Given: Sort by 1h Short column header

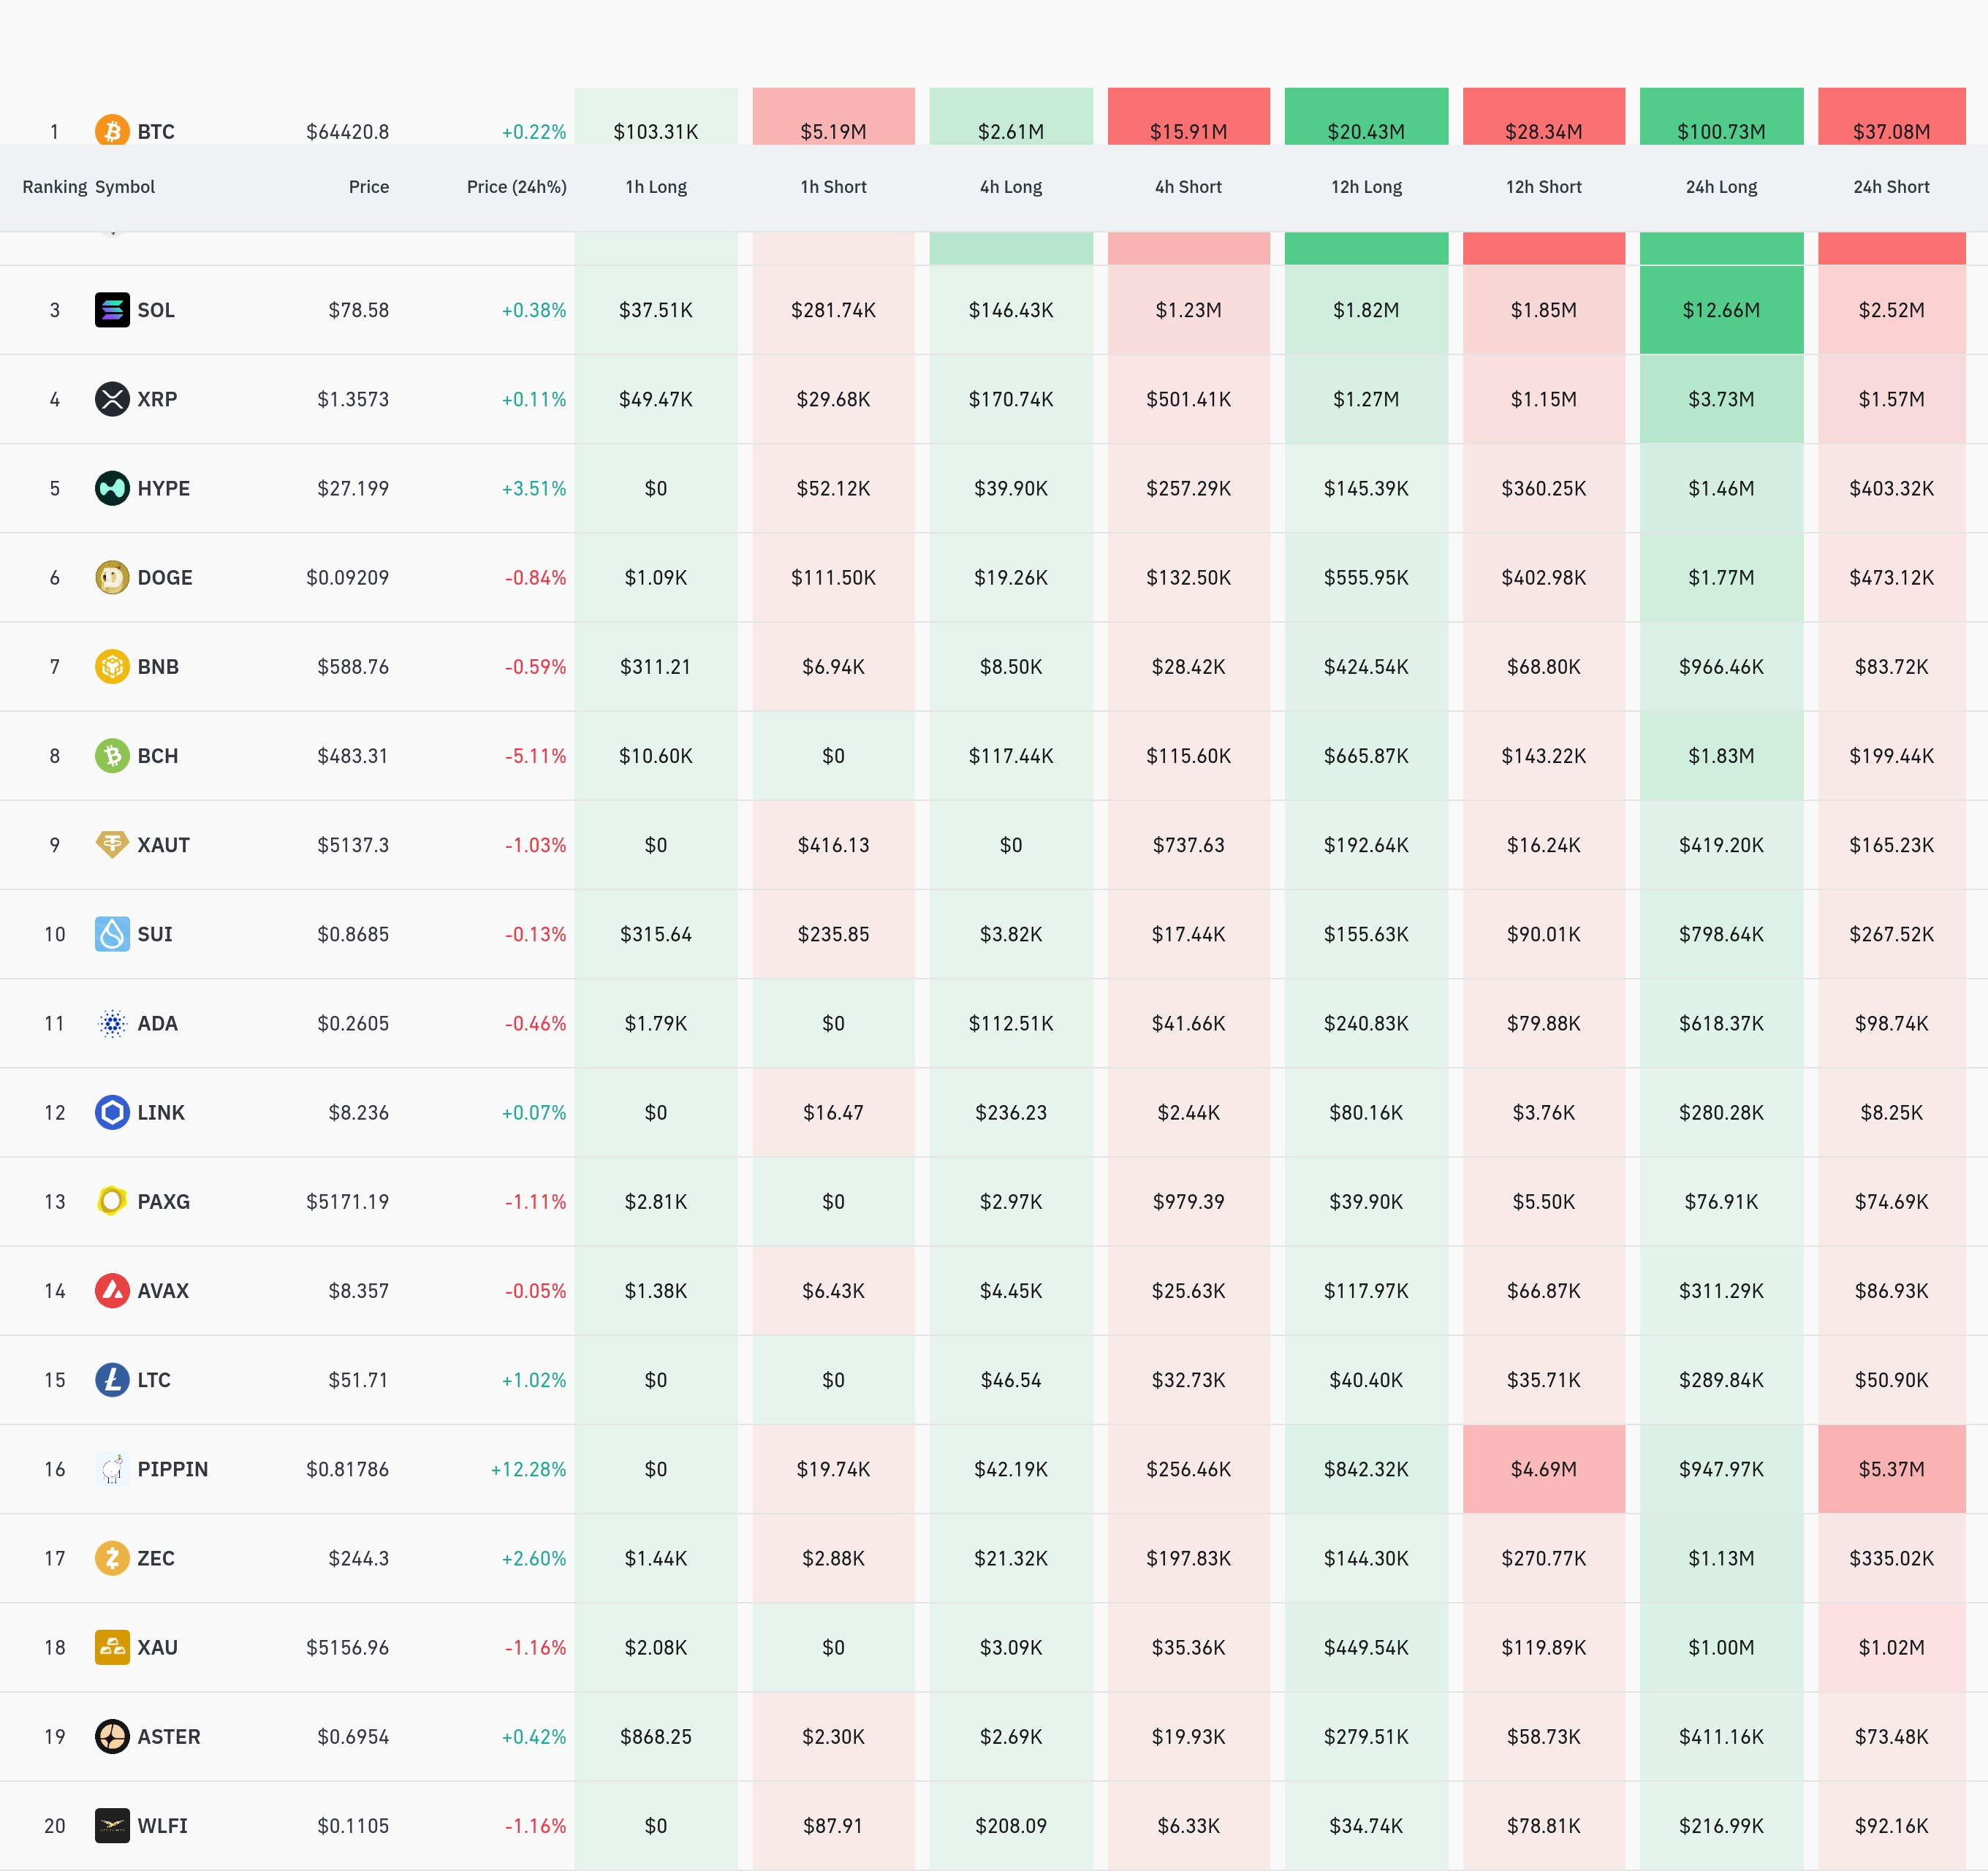Looking at the screenshot, I should 833,187.
